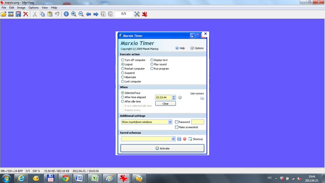Viewport: 325px width, 183px height.
Task: Delete the file with the red X toolbar icon
Action: [x=26, y=14]
